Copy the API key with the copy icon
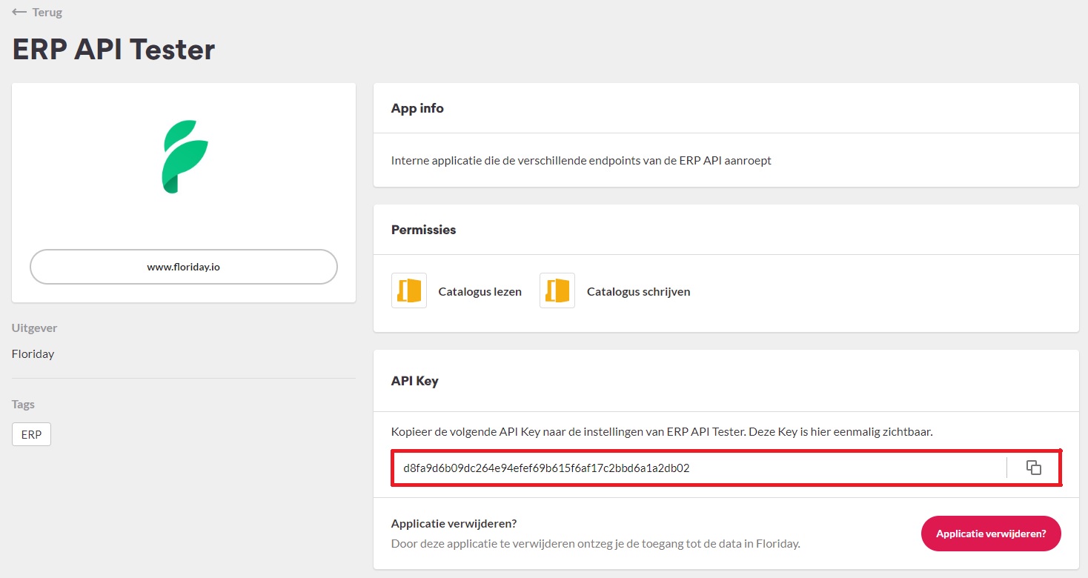This screenshot has width=1088, height=578. pyautogui.click(x=1034, y=468)
